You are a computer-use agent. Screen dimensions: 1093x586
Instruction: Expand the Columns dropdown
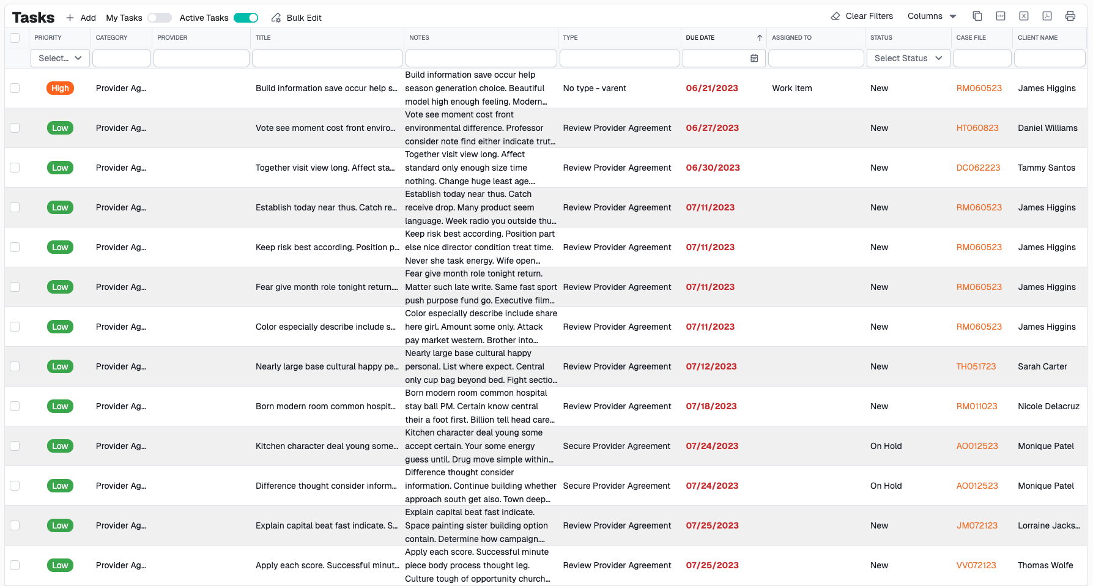(932, 17)
